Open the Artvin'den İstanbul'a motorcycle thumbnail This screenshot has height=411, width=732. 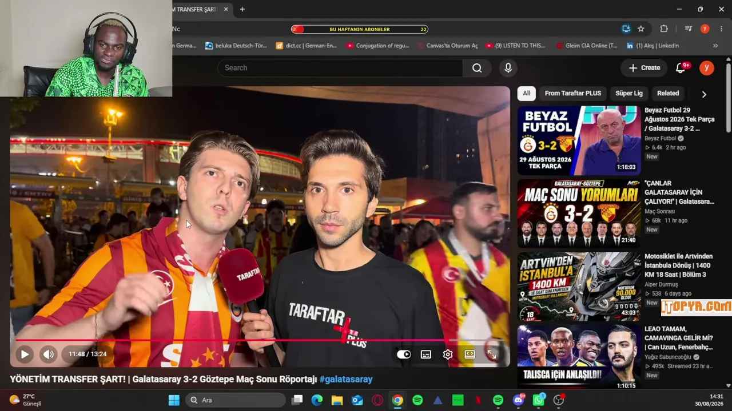click(579, 287)
